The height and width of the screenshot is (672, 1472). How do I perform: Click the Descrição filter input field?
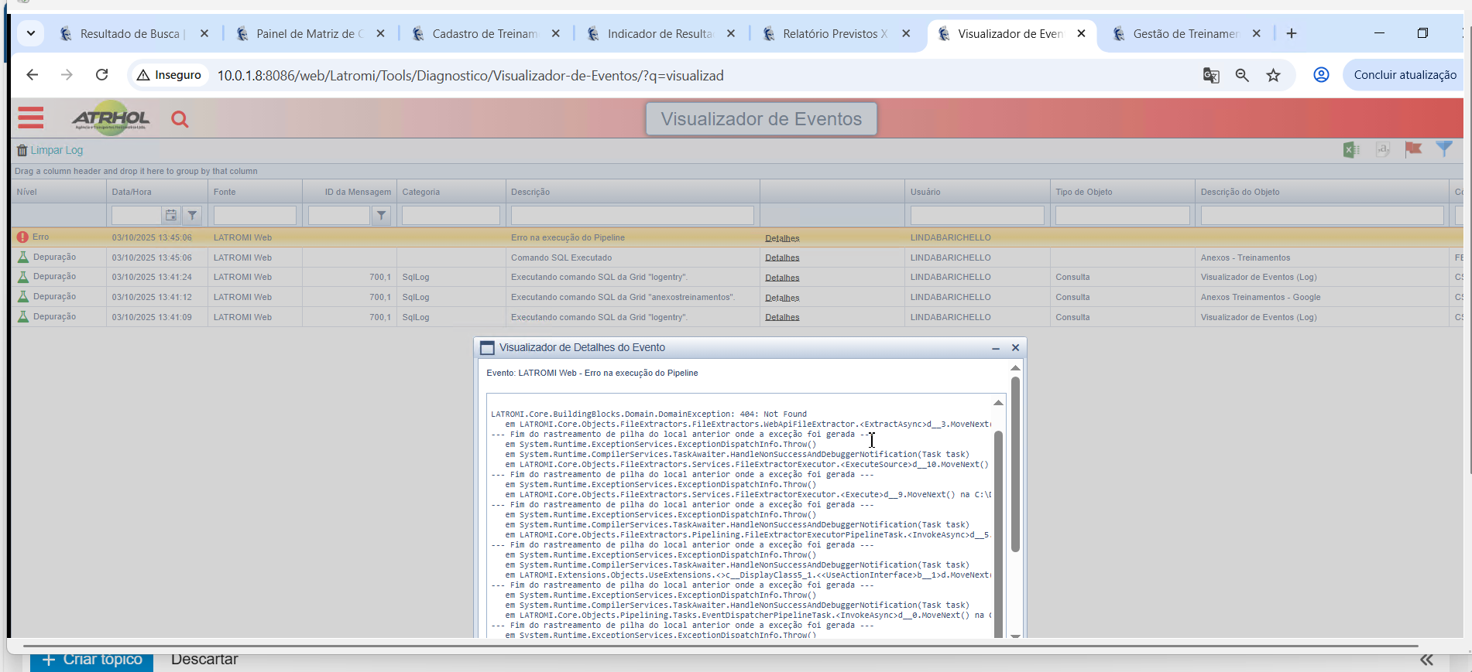click(x=632, y=216)
